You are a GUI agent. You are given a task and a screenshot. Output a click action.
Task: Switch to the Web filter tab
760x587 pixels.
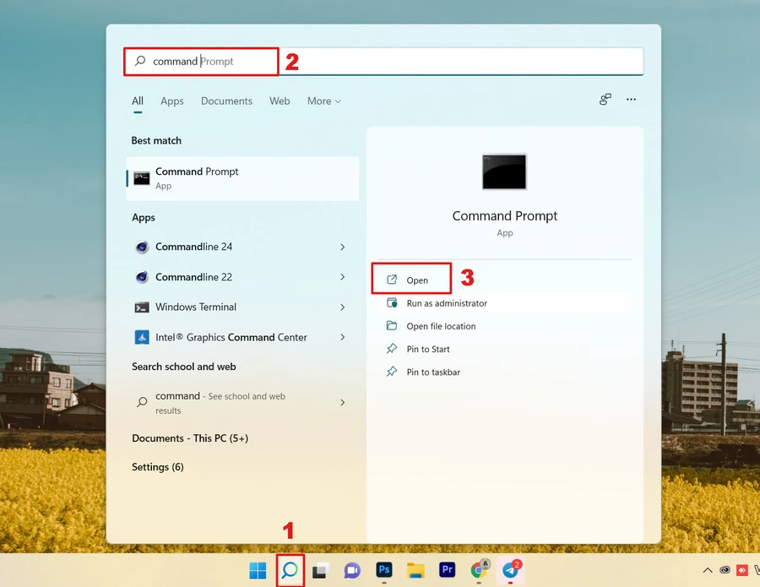click(x=280, y=101)
